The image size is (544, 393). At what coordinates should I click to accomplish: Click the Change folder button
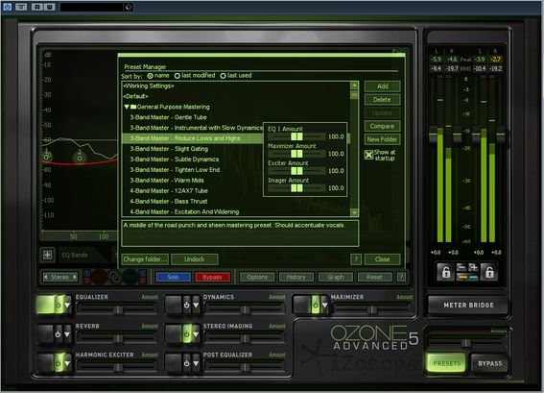coord(145,259)
